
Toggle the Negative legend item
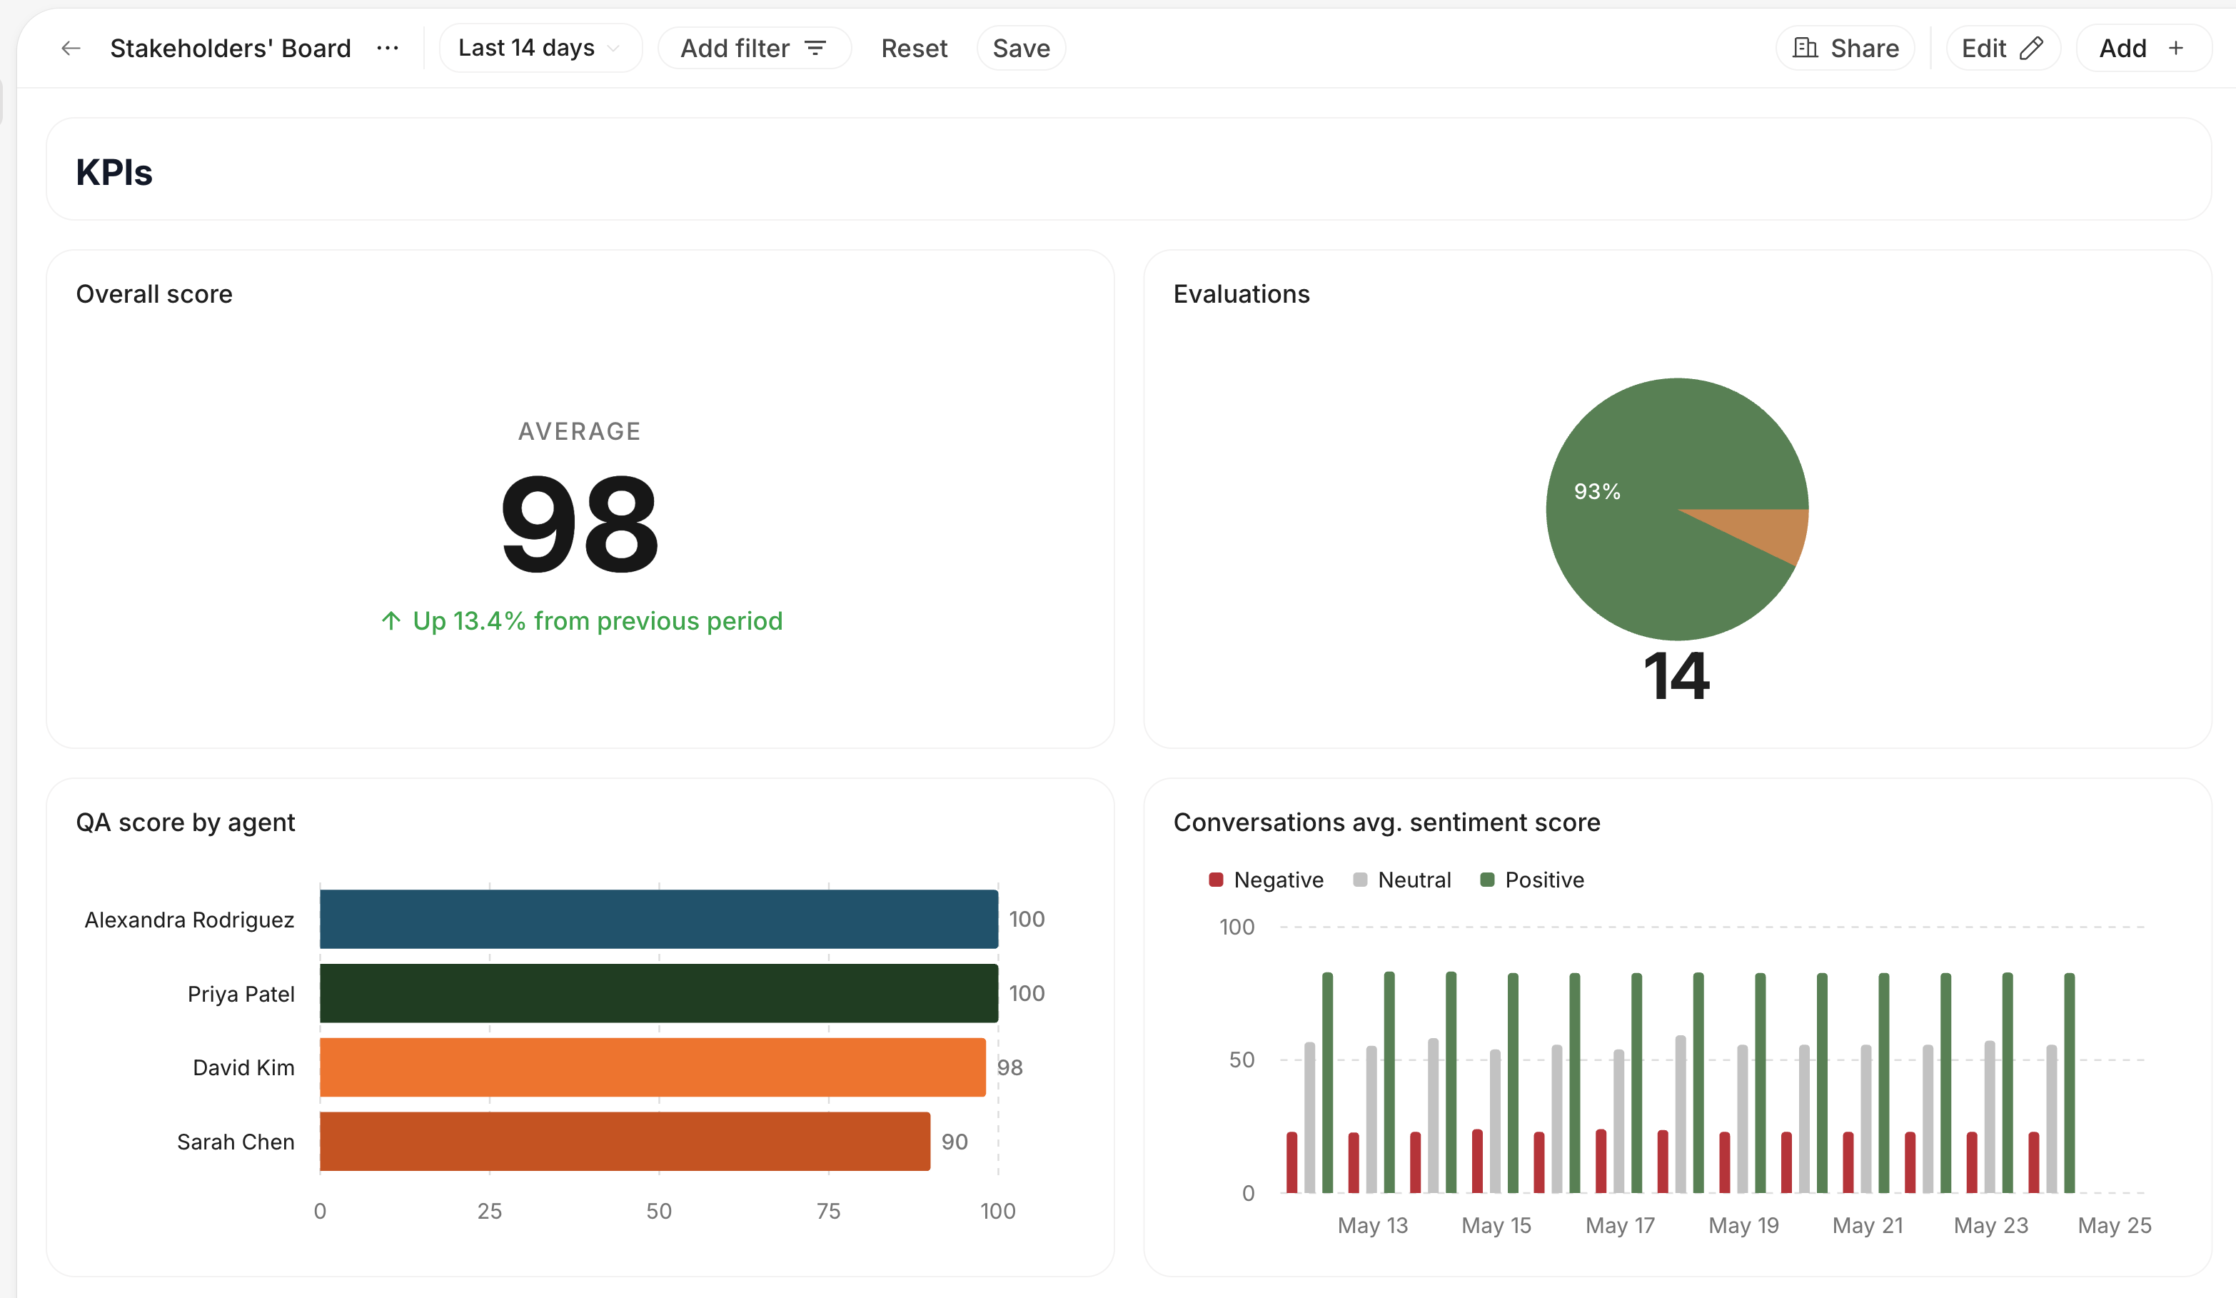1266,880
